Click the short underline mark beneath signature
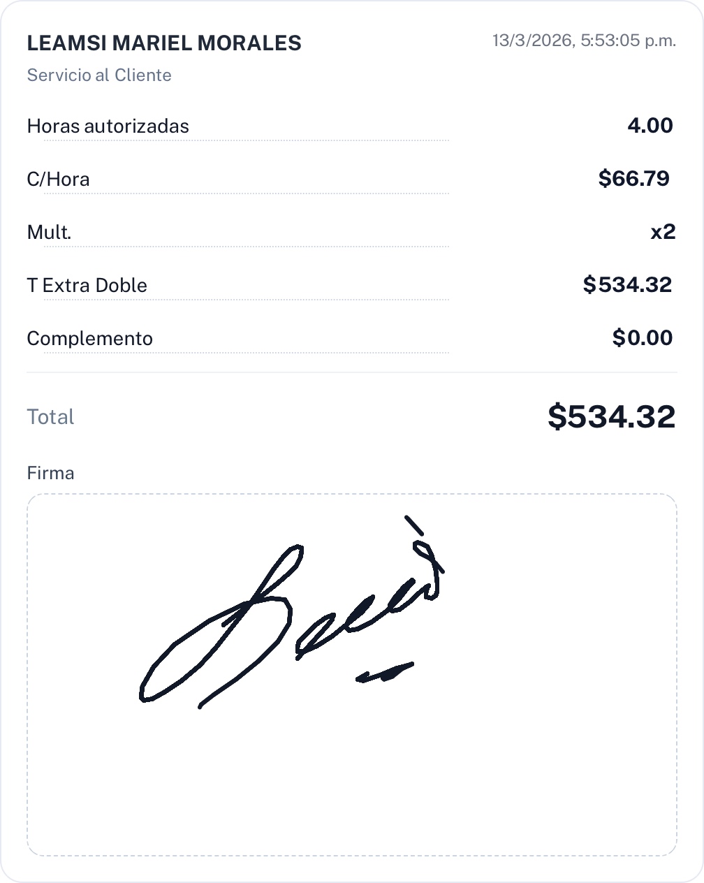The height and width of the screenshot is (883, 704). [384, 673]
